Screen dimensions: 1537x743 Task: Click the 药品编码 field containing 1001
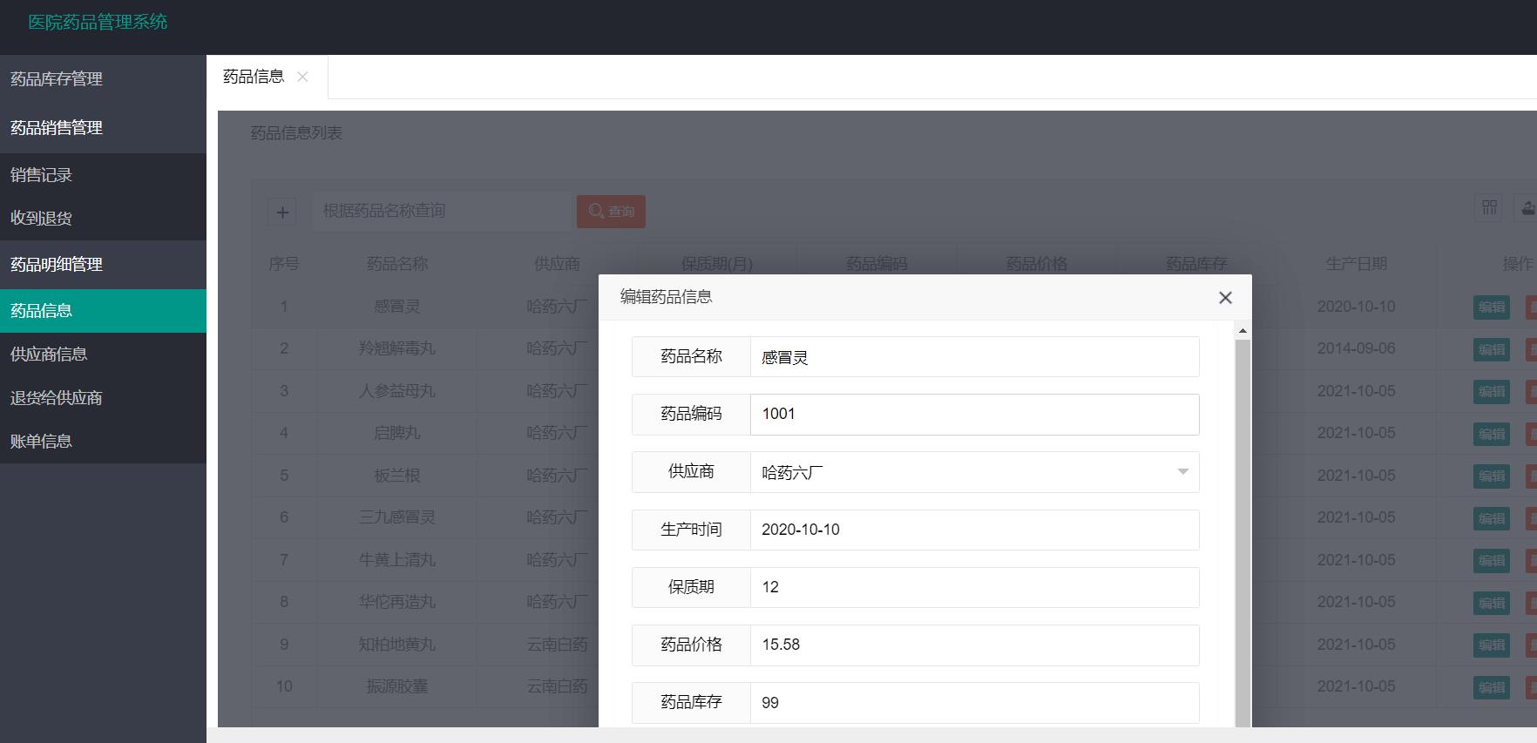[974, 415]
